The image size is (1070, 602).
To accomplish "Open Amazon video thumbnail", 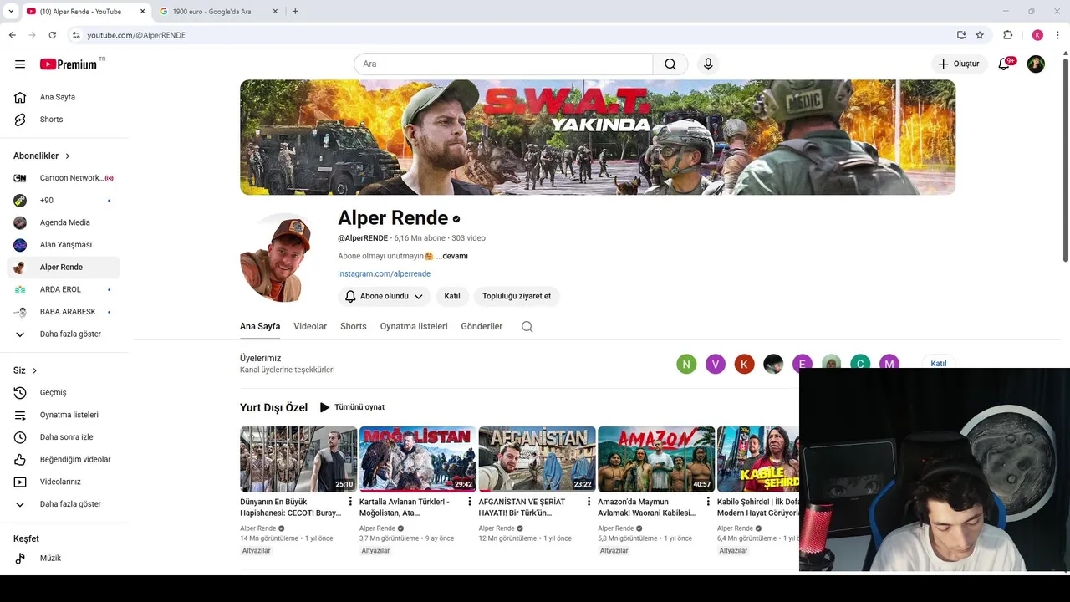I will click(x=656, y=459).
